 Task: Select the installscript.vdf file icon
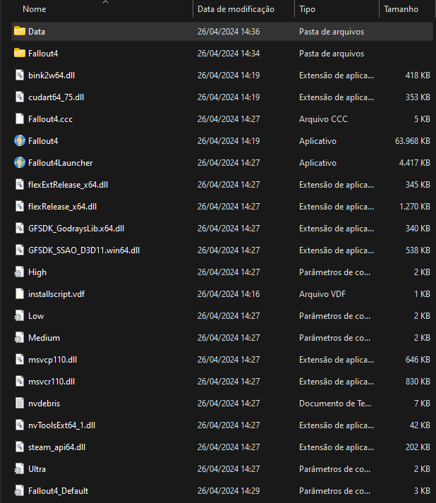[20, 294]
